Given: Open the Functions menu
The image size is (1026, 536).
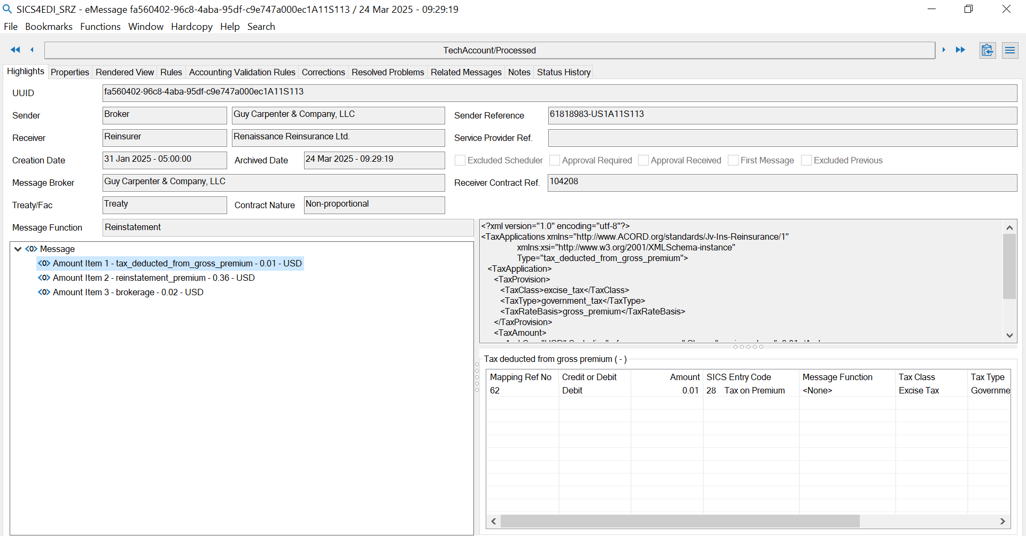Looking at the screenshot, I should [100, 27].
